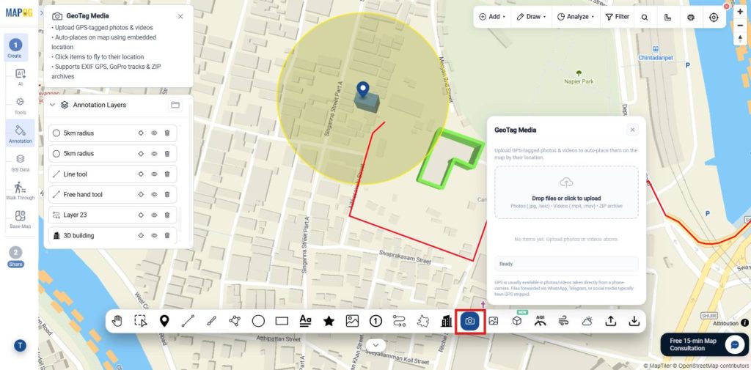Collapse the Annotation Layers panel
This screenshot has width=751, height=370.
[53, 105]
